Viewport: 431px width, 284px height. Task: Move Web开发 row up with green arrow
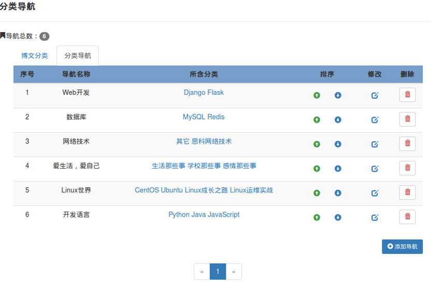317,95
